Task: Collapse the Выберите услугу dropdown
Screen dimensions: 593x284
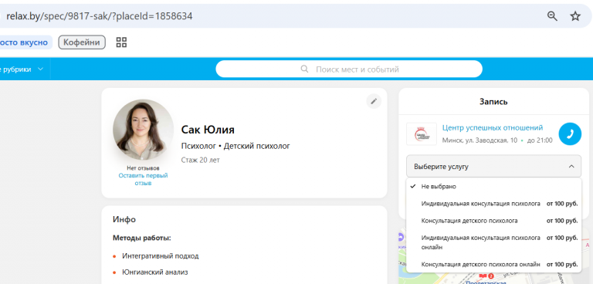Action: tap(493, 167)
